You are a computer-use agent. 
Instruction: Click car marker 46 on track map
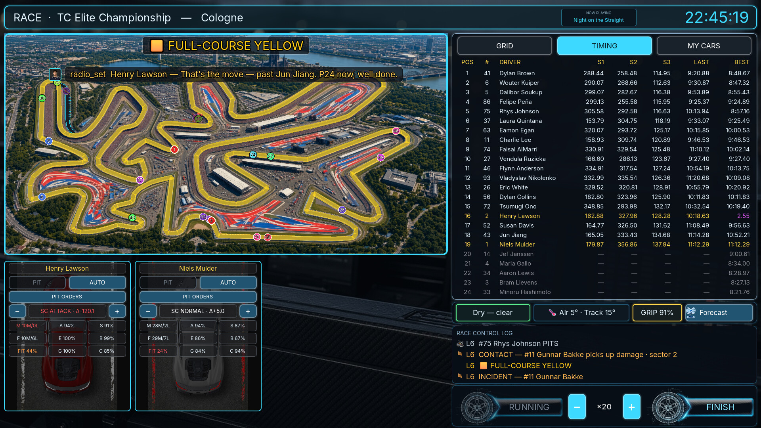click(396, 131)
